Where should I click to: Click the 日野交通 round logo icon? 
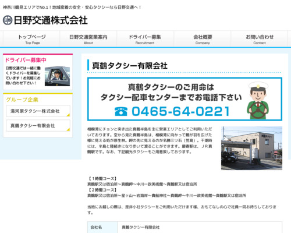pyautogui.click(x=8, y=20)
